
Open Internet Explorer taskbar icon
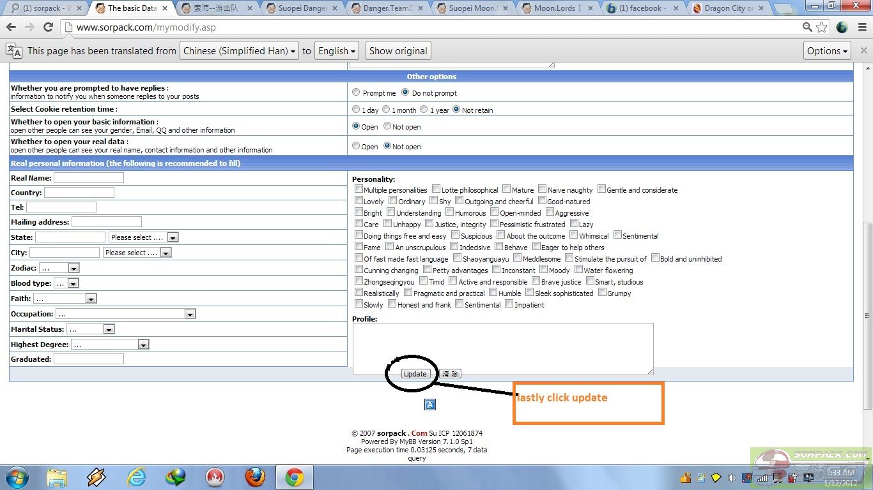point(136,477)
